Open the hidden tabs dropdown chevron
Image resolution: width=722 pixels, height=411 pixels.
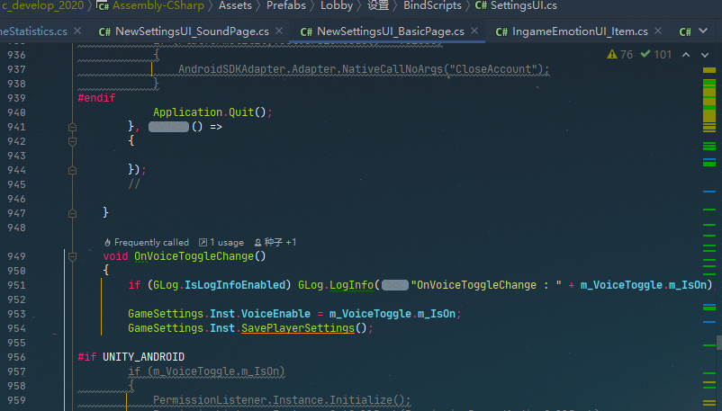(704, 31)
